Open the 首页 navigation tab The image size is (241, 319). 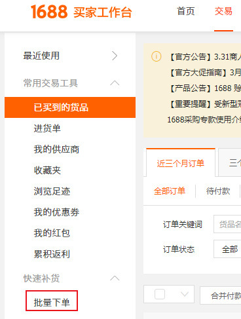click(x=185, y=11)
